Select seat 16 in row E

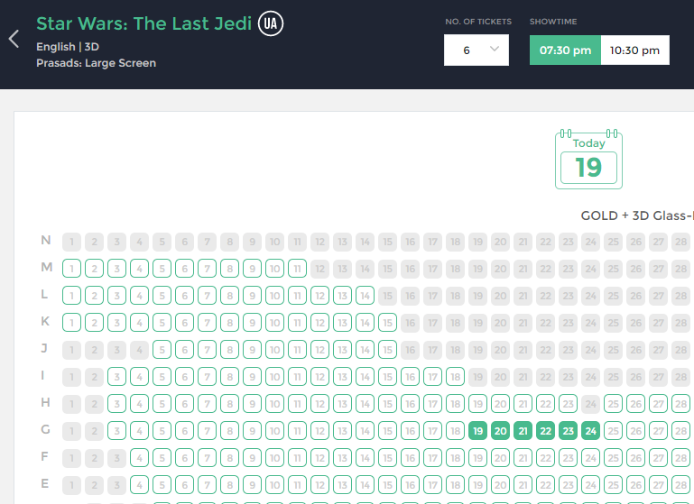point(411,485)
